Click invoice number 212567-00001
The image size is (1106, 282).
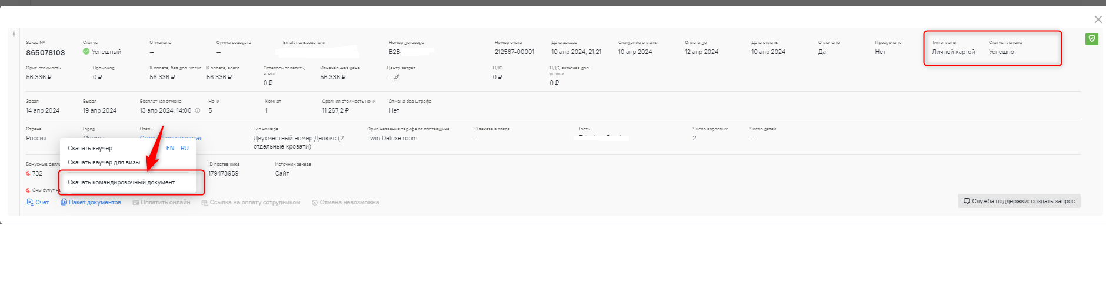point(515,52)
